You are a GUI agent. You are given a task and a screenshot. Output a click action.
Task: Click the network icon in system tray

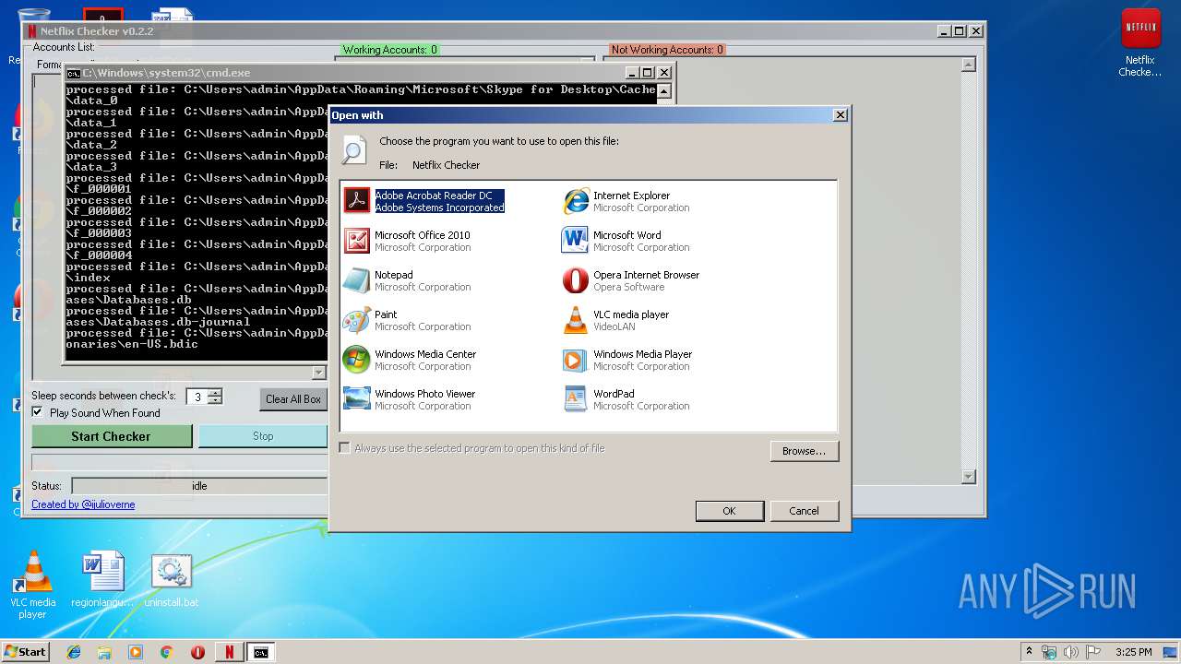point(1050,652)
